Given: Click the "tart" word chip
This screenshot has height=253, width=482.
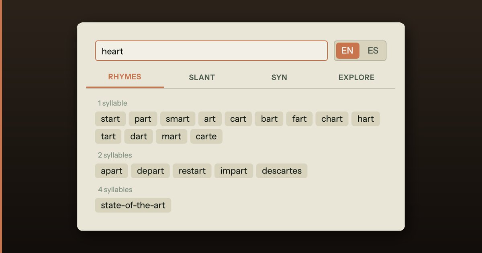Looking at the screenshot, I should tap(108, 137).
